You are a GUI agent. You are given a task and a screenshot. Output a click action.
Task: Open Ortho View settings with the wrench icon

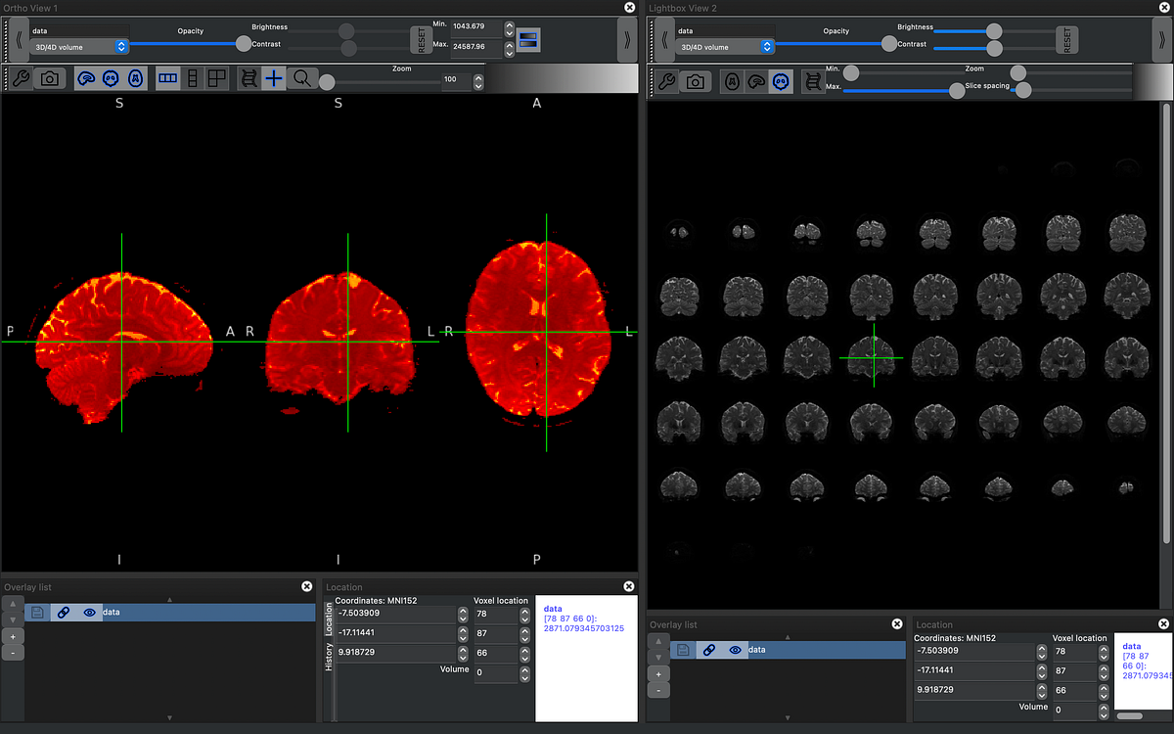(x=22, y=78)
